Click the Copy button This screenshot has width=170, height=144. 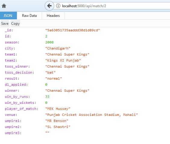(15, 24)
